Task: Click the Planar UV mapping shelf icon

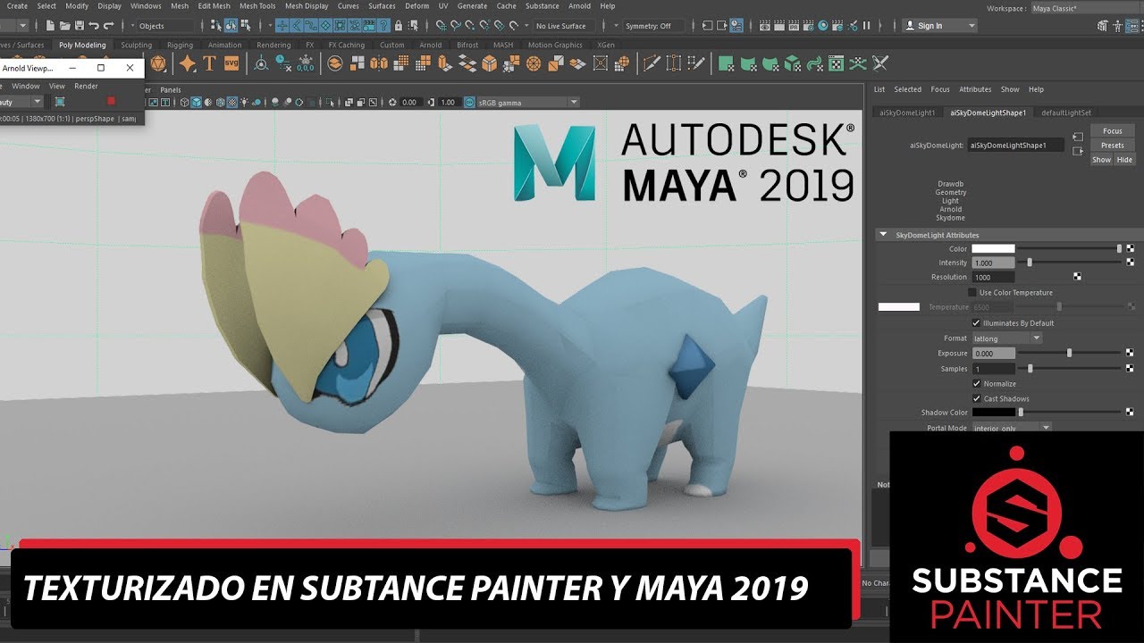Action: (727, 63)
